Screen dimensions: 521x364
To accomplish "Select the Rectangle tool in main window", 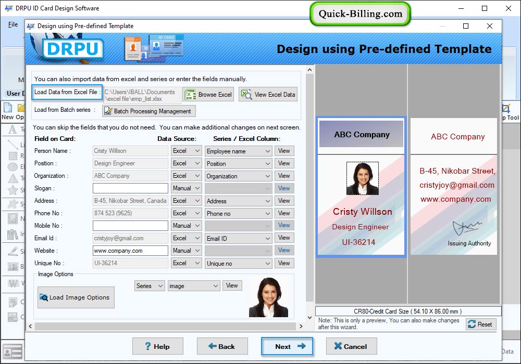I will click(x=13, y=156).
